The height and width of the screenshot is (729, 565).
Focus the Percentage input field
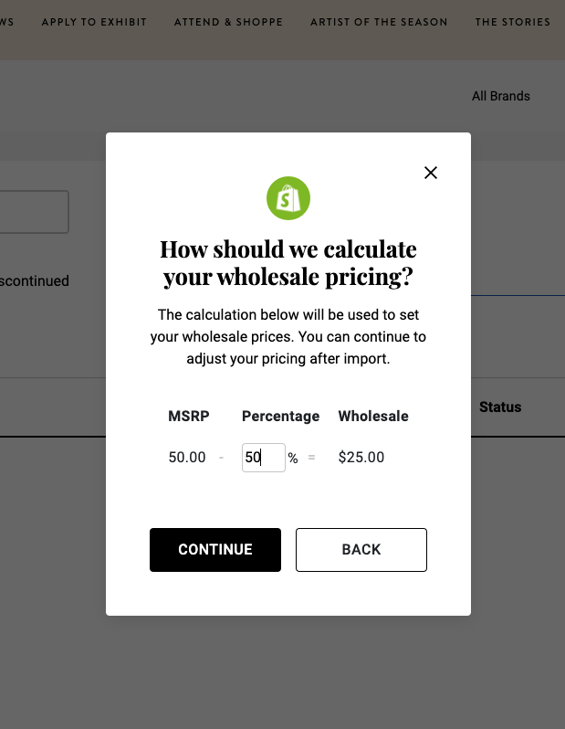tap(263, 458)
